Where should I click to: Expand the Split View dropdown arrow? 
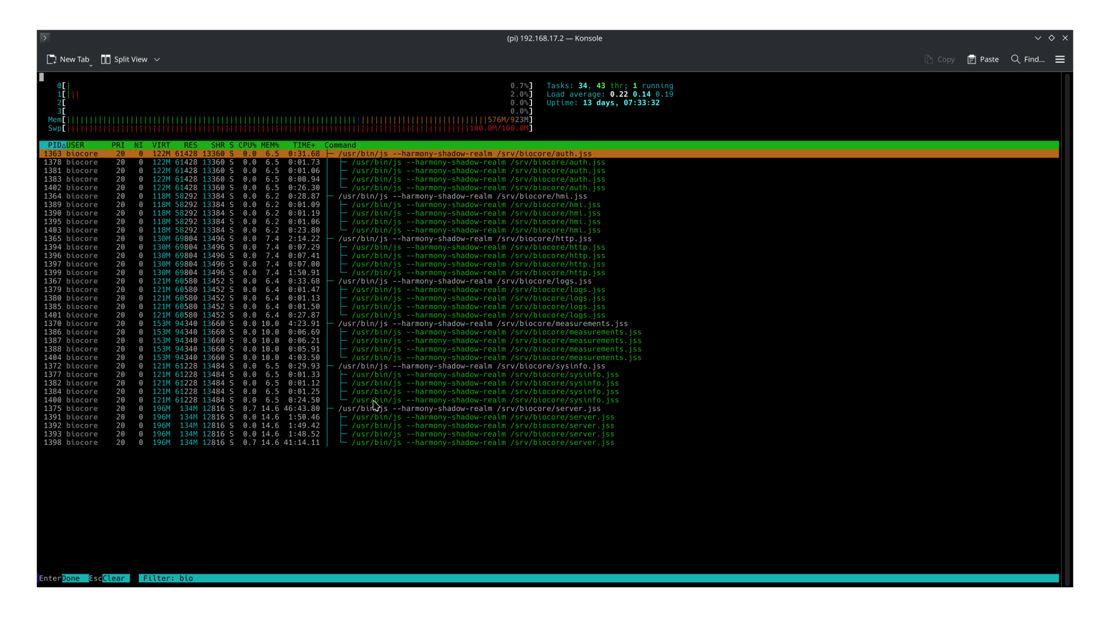tap(157, 60)
